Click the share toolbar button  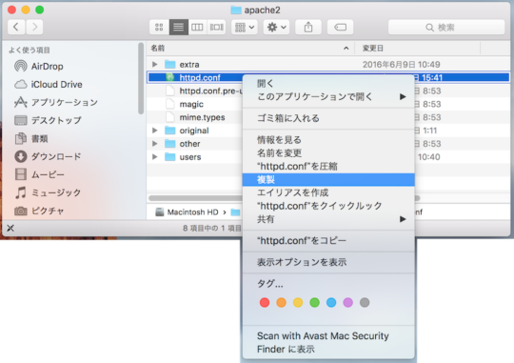(308, 27)
